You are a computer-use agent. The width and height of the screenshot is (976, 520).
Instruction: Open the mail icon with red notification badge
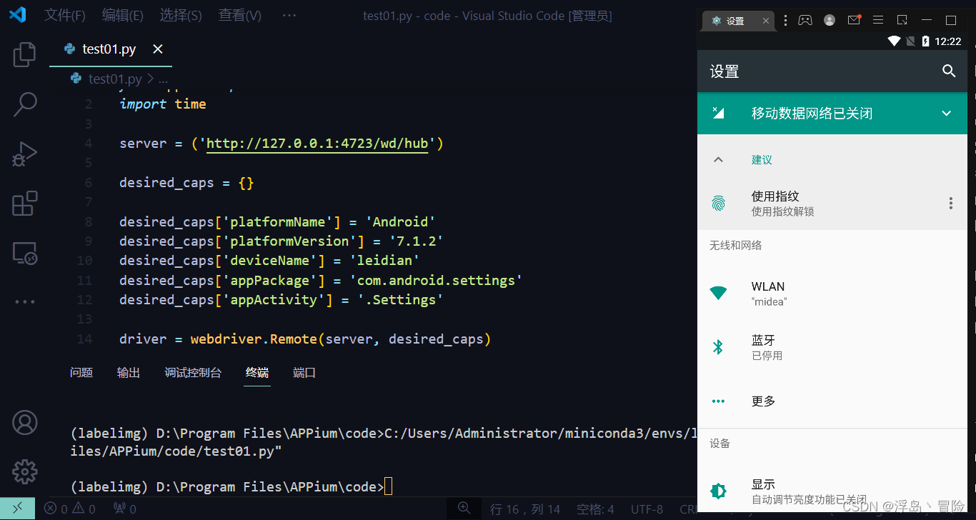853,20
